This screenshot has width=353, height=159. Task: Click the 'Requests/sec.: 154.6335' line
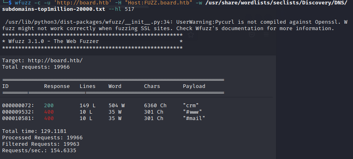tap(39, 151)
